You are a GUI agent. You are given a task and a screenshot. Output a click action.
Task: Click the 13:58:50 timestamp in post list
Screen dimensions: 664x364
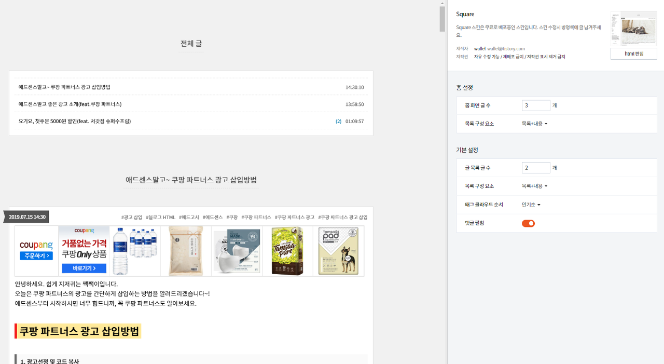(354, 104)
